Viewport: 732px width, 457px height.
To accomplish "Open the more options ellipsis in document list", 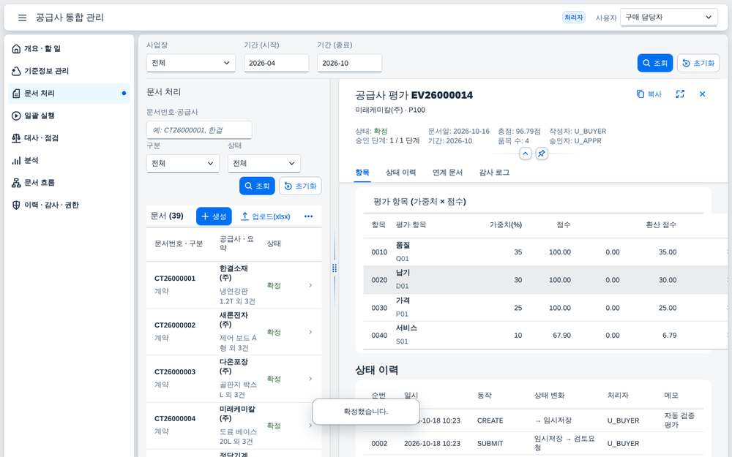I will click(309, 216).
